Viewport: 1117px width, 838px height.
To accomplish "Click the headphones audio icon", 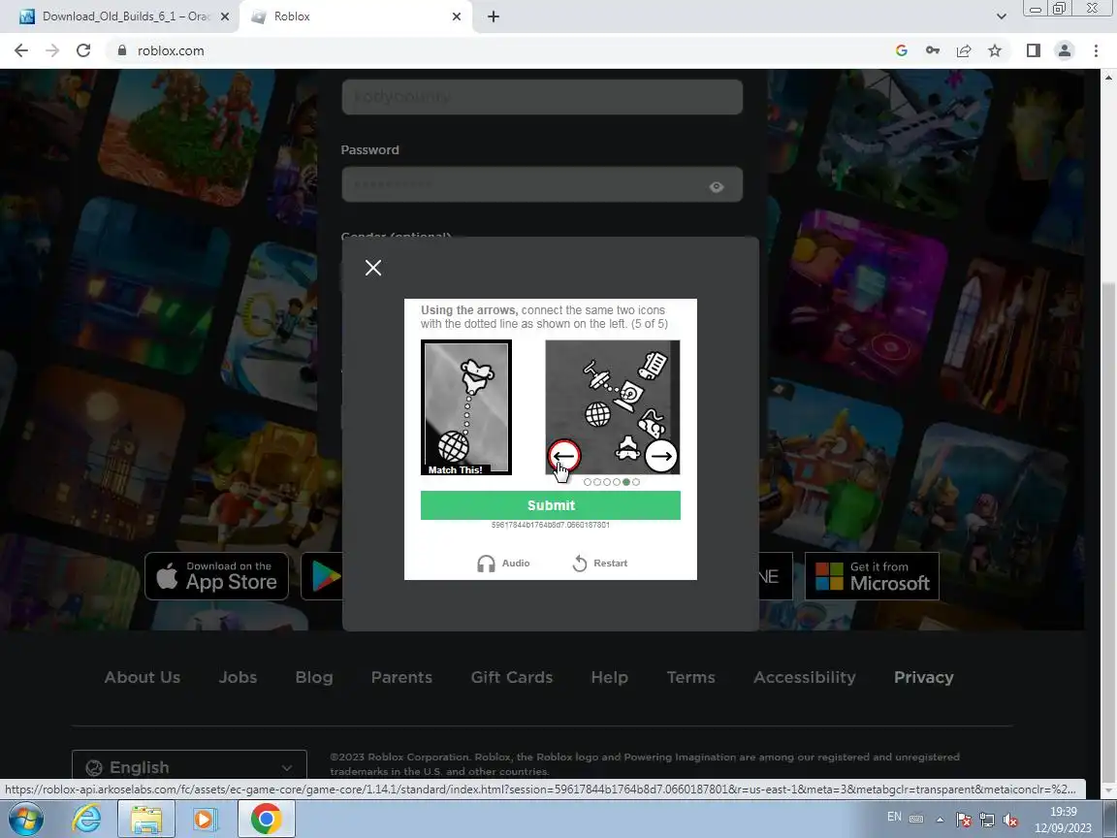I will click(486, 564).
